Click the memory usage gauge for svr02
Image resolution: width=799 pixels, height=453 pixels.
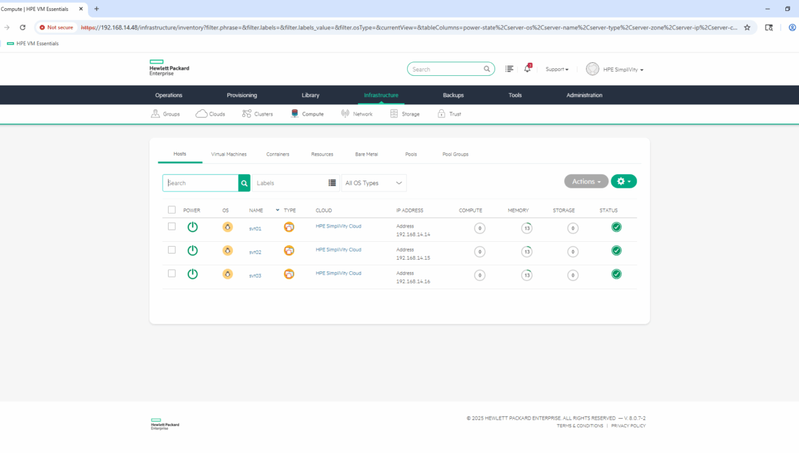tap(527, 251)
